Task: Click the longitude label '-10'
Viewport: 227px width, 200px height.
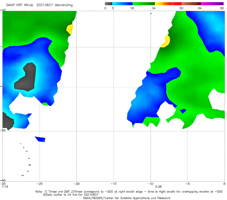Action: (150, 184)
